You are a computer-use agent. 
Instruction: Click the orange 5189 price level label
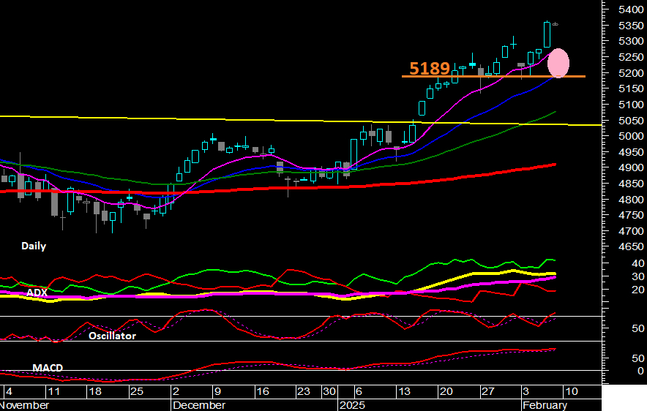[x=429, y=68]
